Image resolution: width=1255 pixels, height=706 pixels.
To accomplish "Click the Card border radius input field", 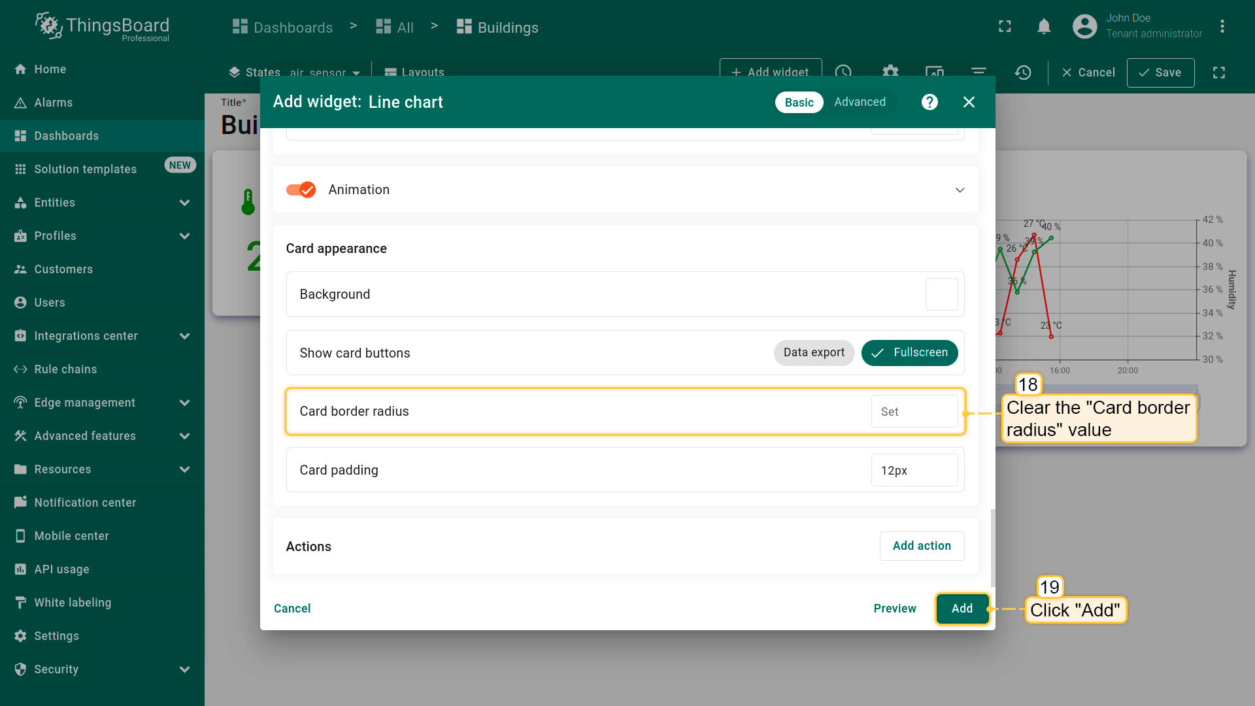I will (x=914, y=412).
